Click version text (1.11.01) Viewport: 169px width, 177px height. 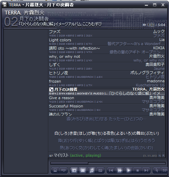coord(150,156)
